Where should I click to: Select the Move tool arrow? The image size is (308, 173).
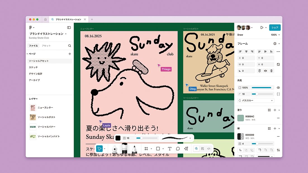tap(99, 149)
